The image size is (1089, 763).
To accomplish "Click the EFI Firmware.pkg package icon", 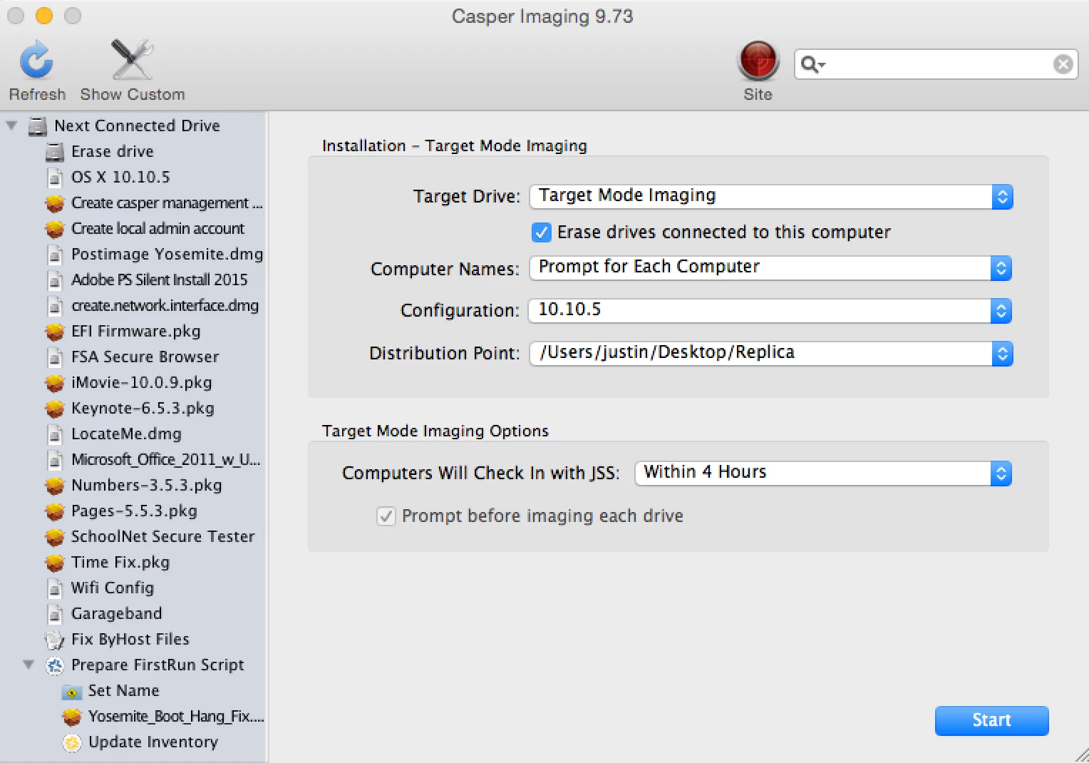I will [x=55, y=332].
